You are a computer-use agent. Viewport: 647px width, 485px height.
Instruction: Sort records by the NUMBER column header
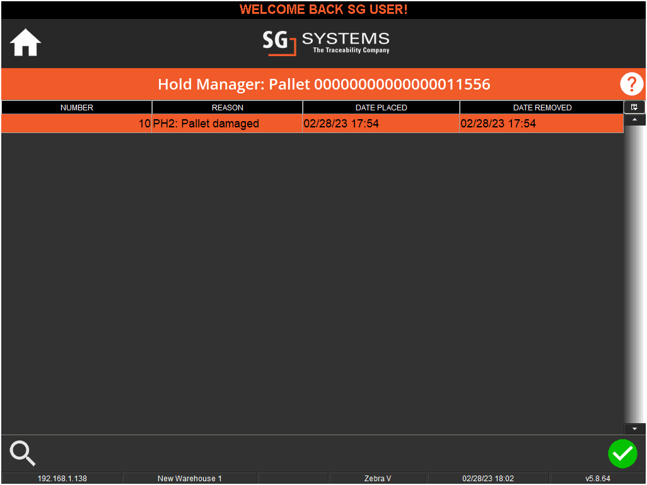(x=76, y=107)
